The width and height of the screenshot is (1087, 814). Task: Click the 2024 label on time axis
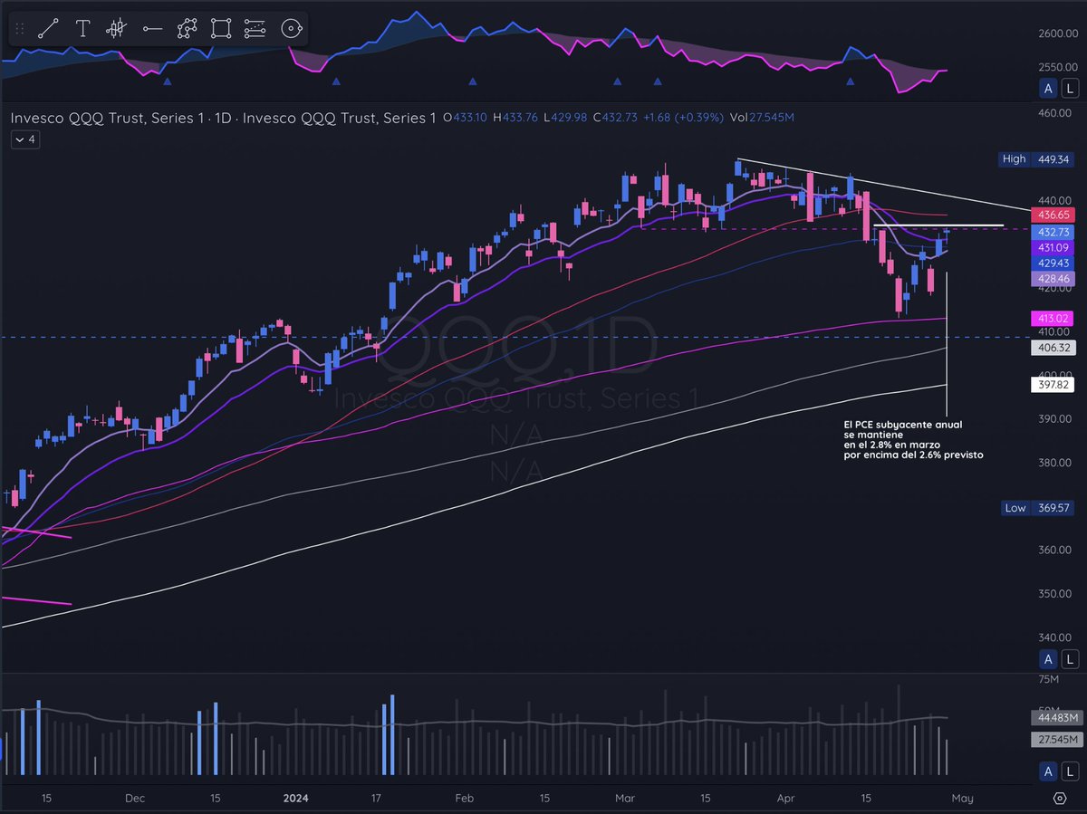[296, 799]
